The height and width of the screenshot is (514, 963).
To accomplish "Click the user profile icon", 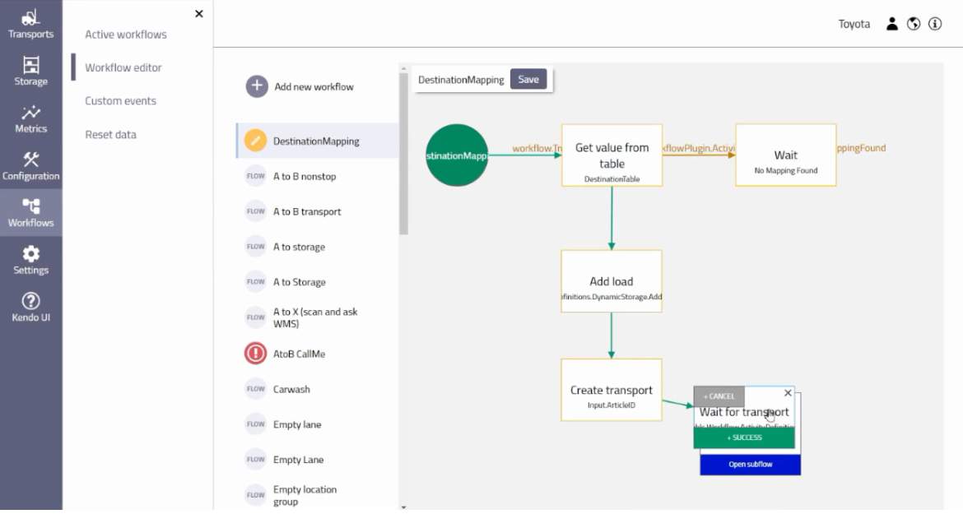I will click(891, 24).
